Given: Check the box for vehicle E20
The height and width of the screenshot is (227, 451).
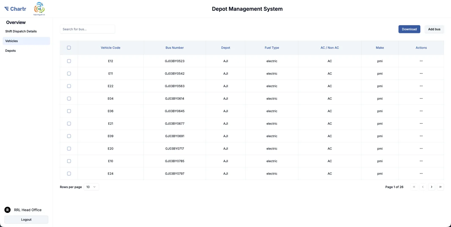Looking at the screenshot, I should 69,148.
